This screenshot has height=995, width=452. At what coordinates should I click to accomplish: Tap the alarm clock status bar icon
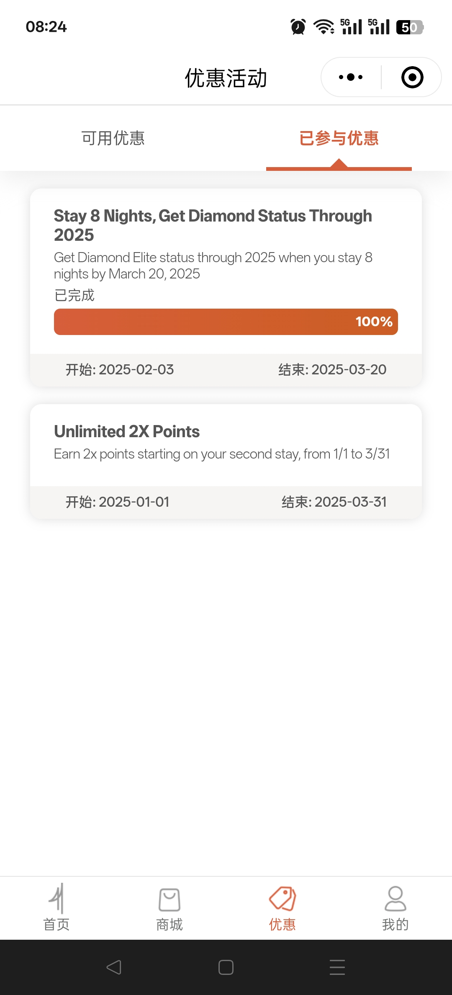point(298,27)
